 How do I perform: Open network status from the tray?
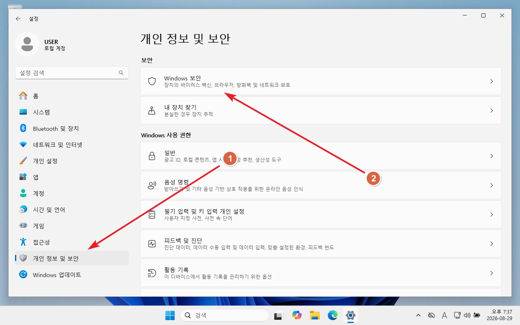click(x=457, y=315)
